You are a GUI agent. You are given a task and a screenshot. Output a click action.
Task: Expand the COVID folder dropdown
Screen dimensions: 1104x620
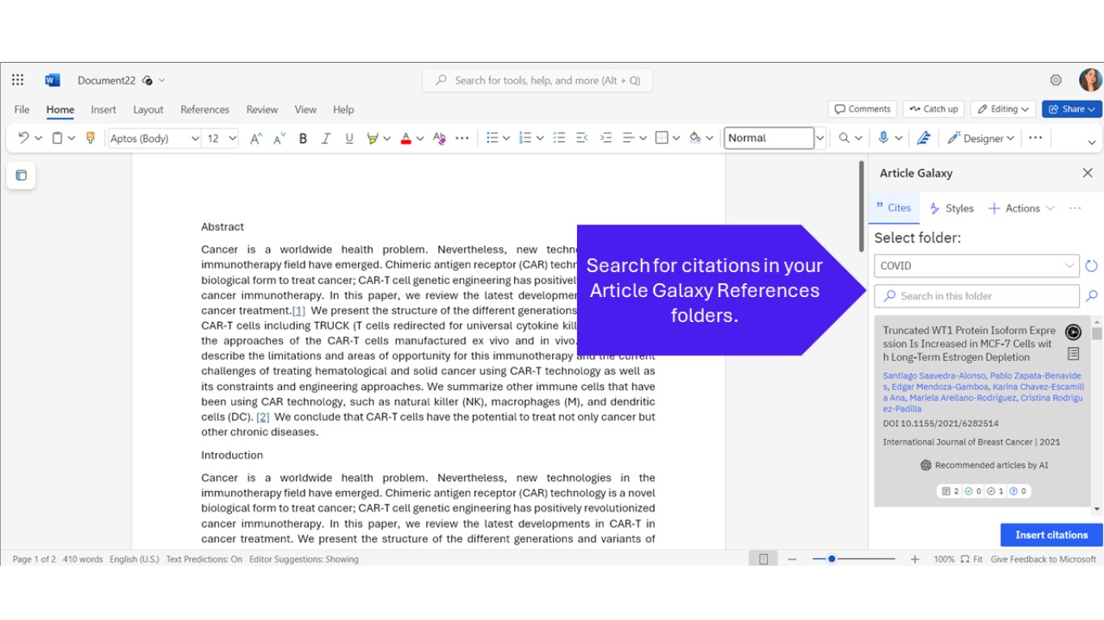click(x=1068, y=266)
